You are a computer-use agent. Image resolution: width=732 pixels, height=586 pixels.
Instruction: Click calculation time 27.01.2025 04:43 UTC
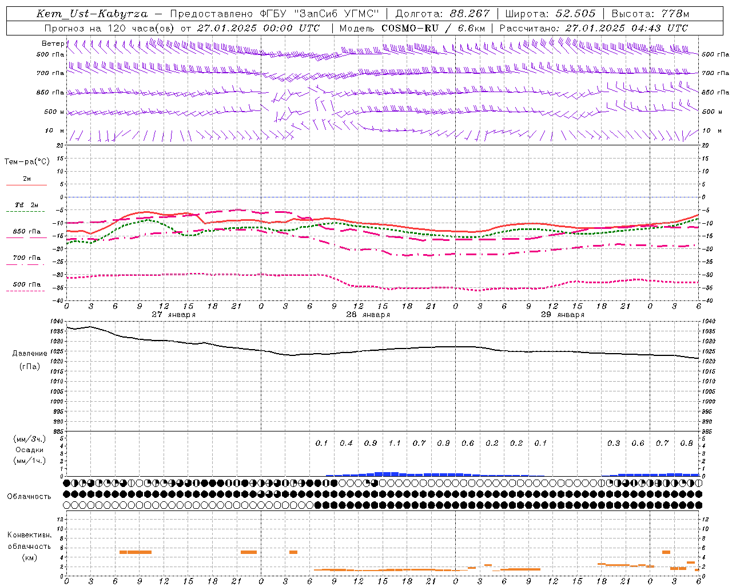click(x=626, y=28)
